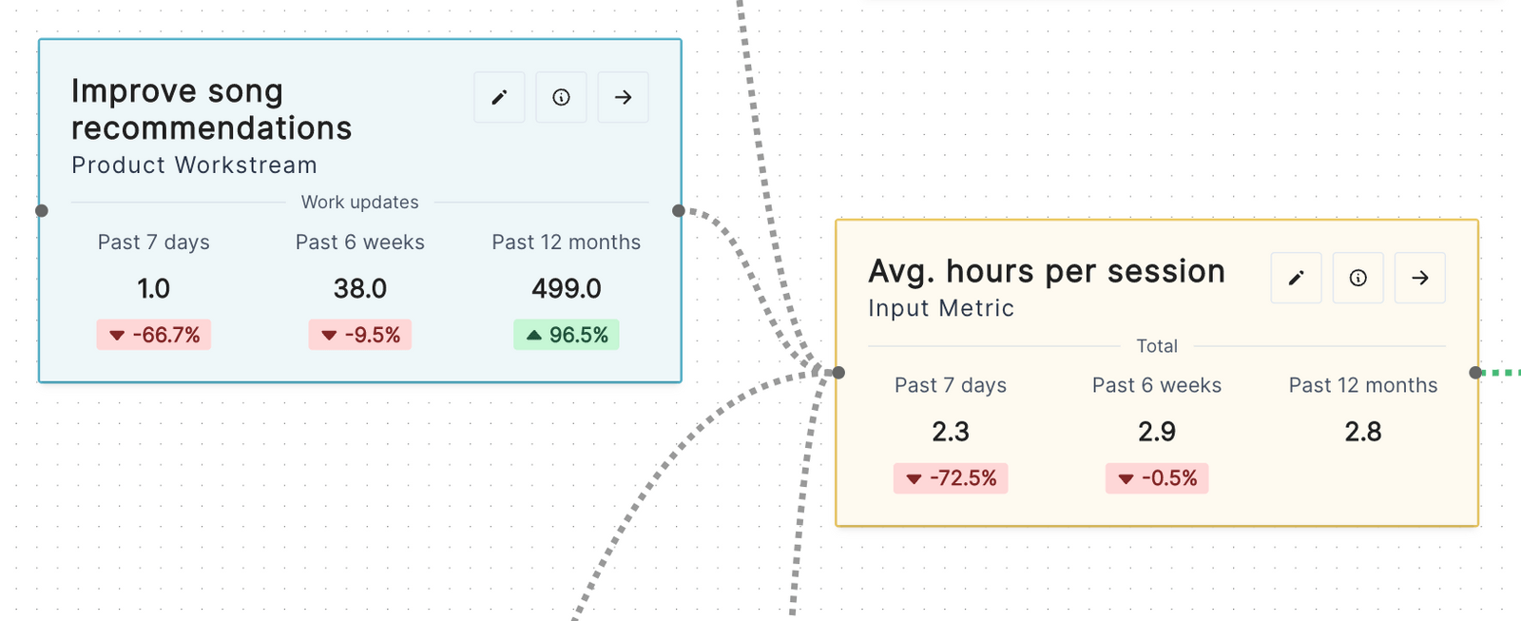
Task: Click the arrow navigation icon on Avg. hours per session
Action: [x=1419, y=278]
